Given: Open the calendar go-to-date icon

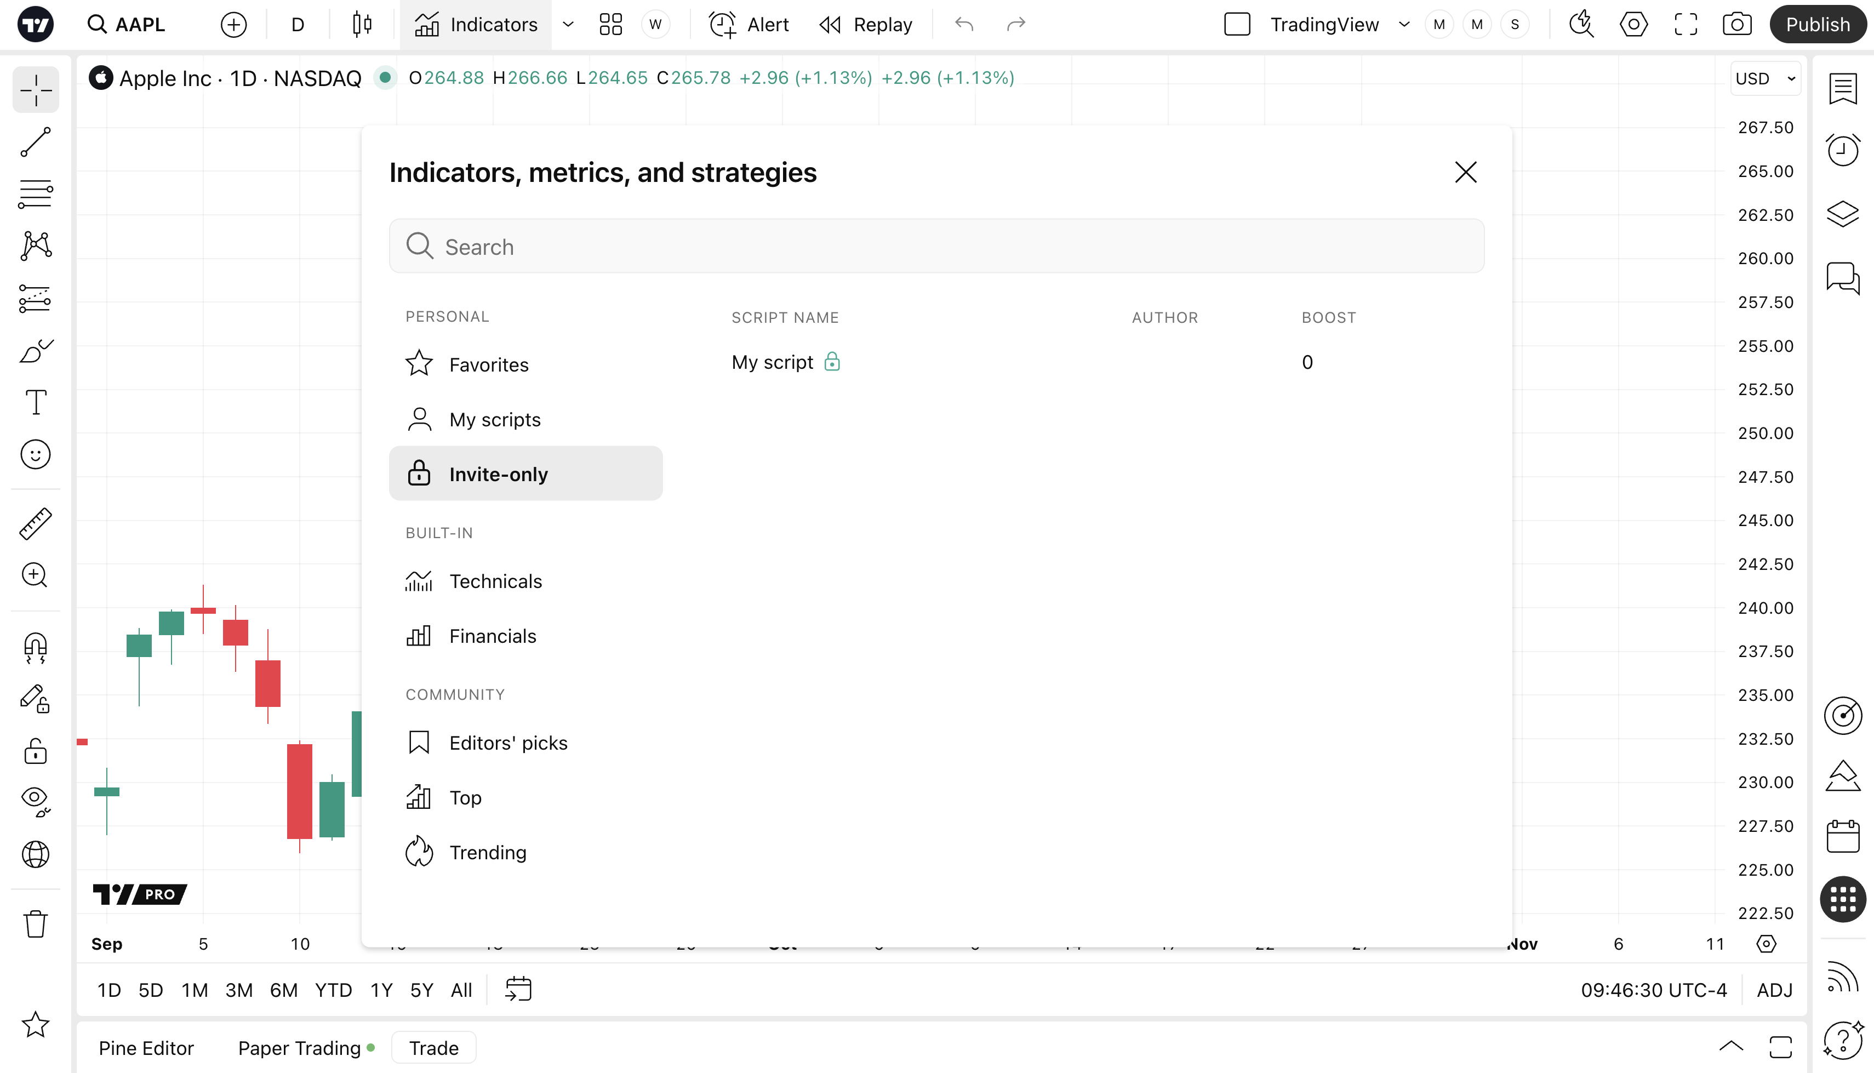Looking at the screenshot, I should [518, 989].
